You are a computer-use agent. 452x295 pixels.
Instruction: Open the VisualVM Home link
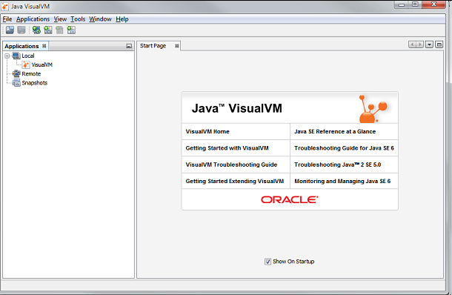[207, 131]
